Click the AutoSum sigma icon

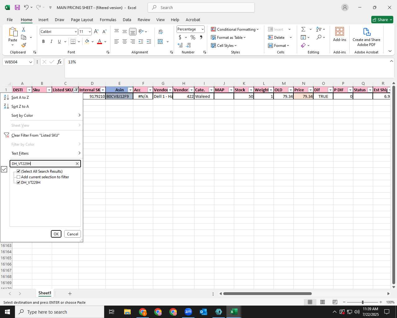point(303,29)
